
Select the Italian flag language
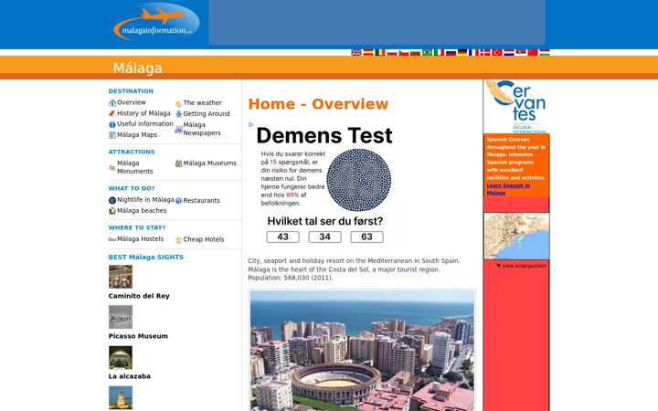pyautogui.click(x=439, y=52)
